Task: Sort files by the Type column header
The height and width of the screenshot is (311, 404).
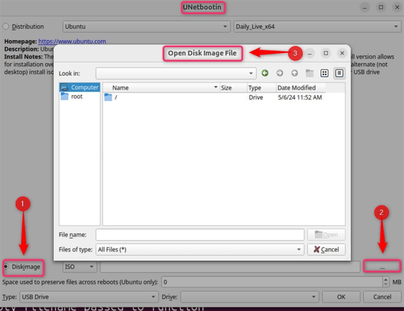Action: tap(261, 88)
